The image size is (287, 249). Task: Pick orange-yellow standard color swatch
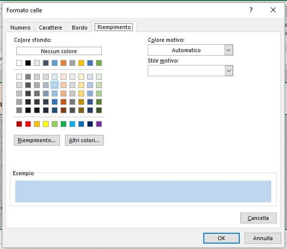pos(37,124)
